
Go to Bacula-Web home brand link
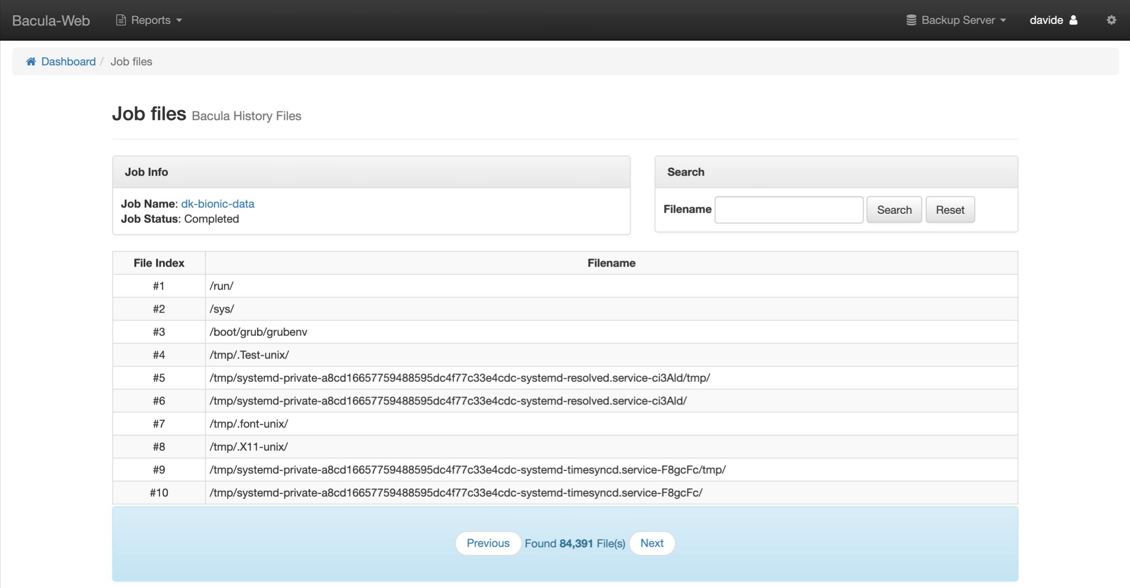click(x=51, y=20)
